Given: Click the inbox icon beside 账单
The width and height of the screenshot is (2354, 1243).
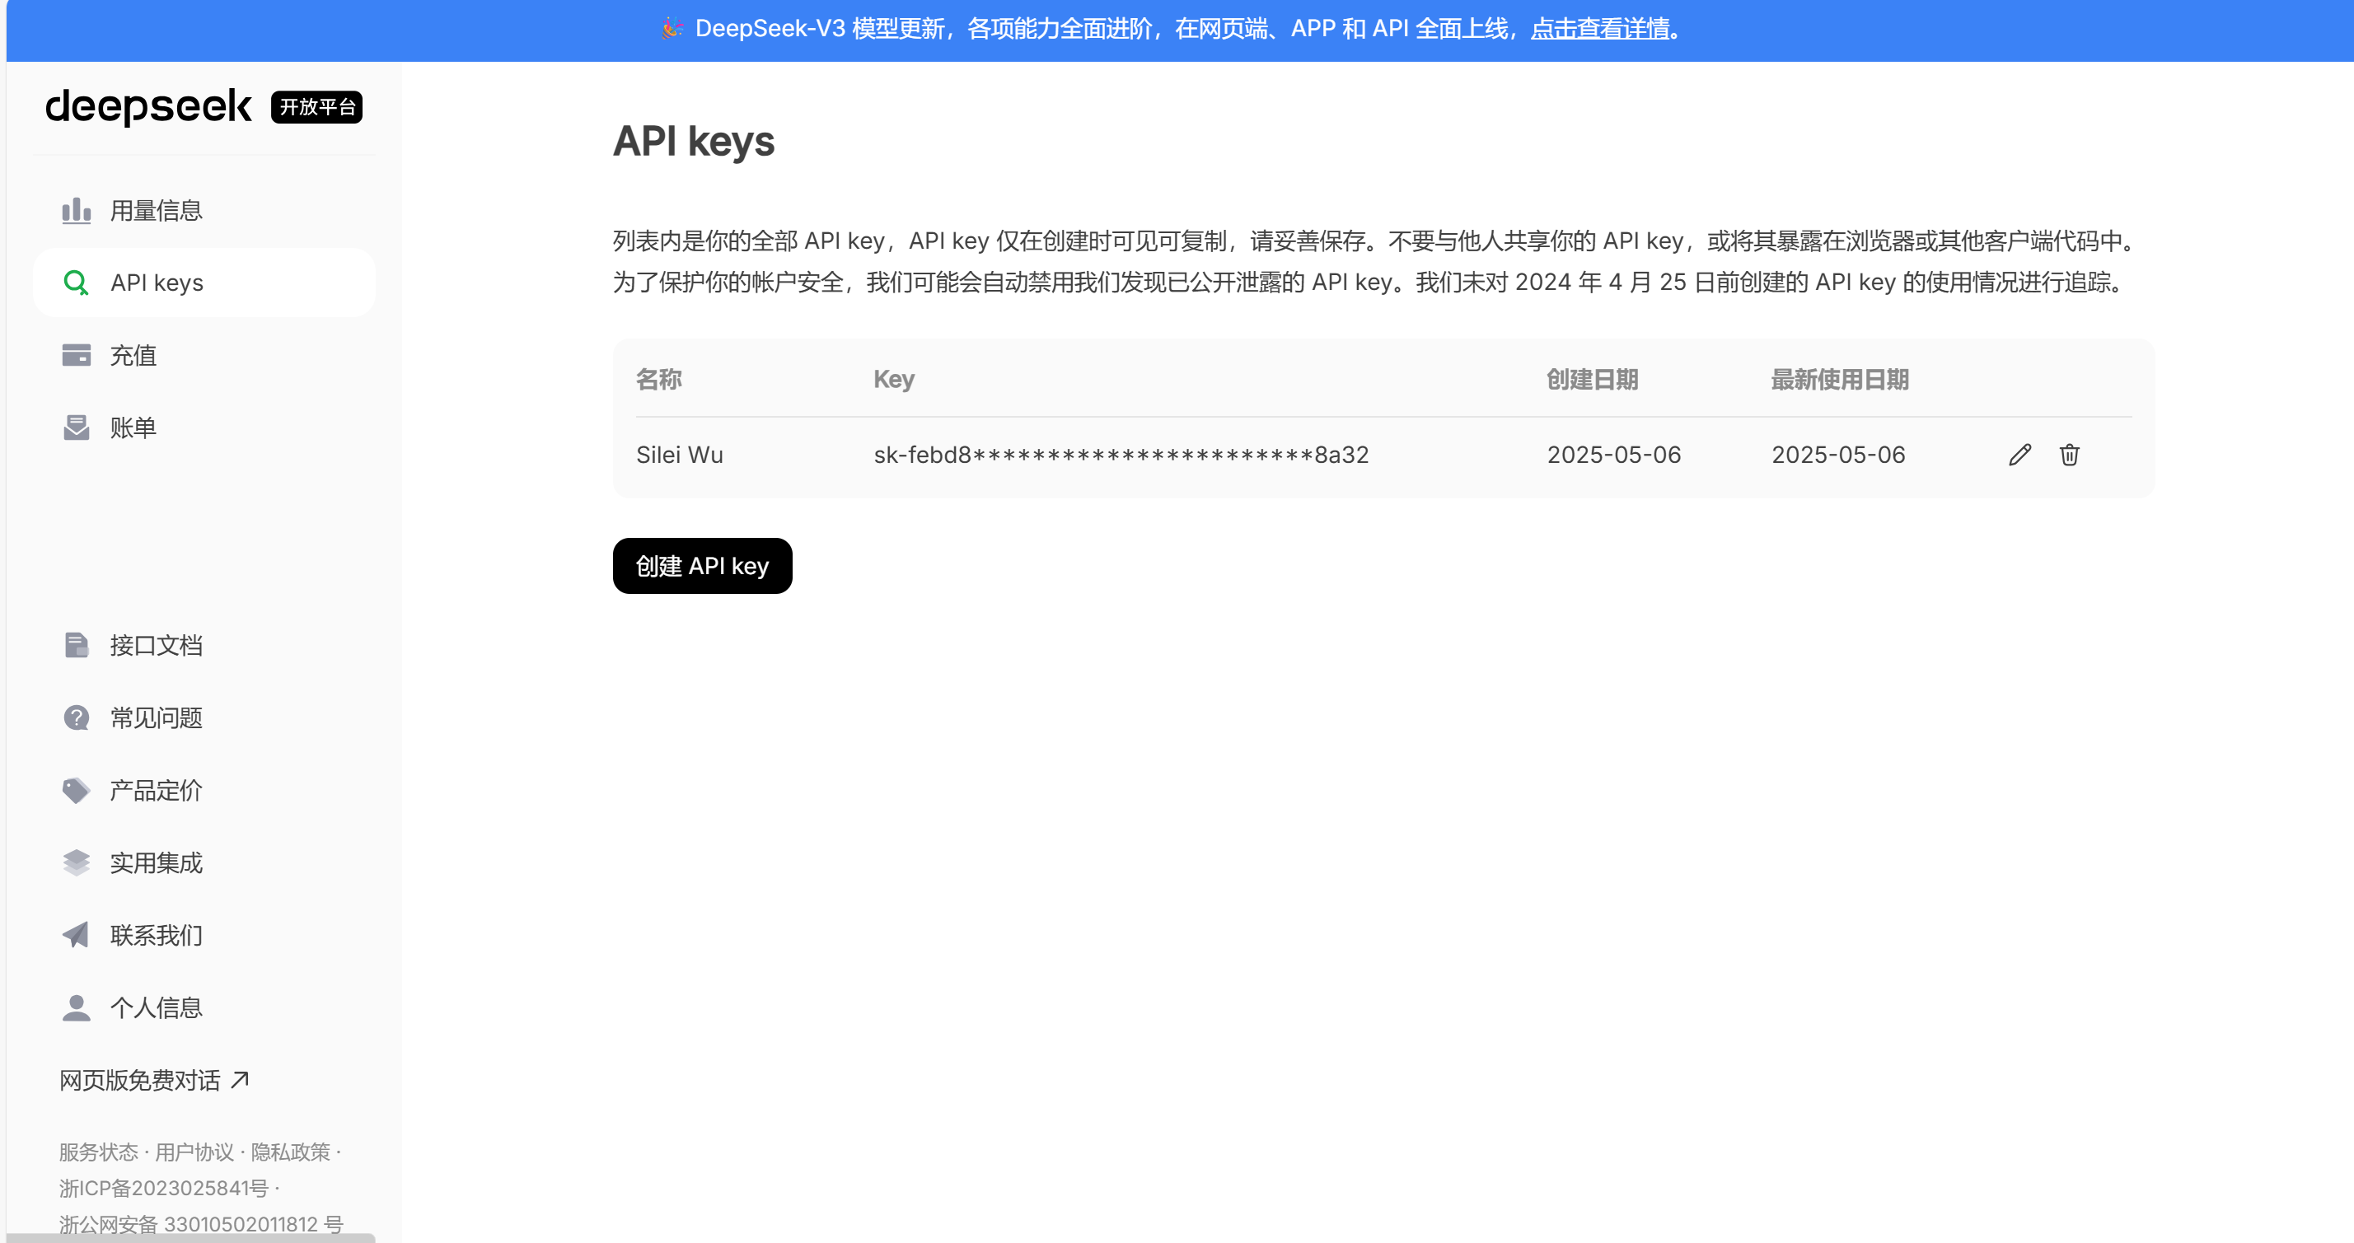Looking at the screenshot, I should [76, 428].
